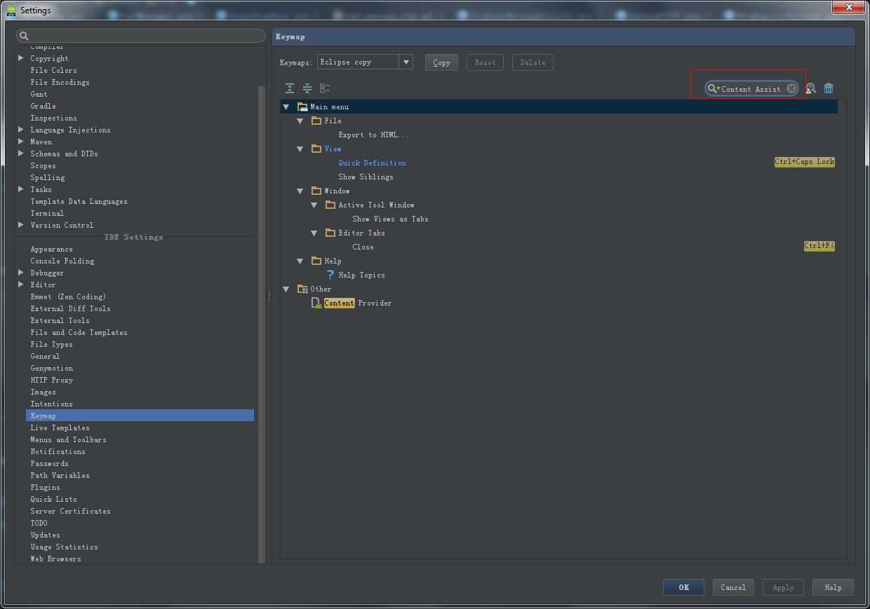
Task: Click the File folder icon
Action: click(316, 121)
